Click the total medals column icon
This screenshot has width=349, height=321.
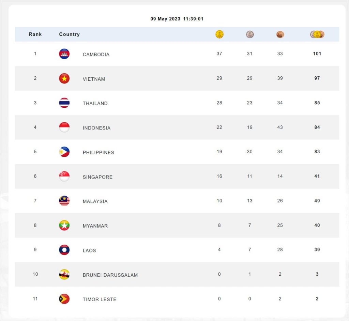pos(317,34)
